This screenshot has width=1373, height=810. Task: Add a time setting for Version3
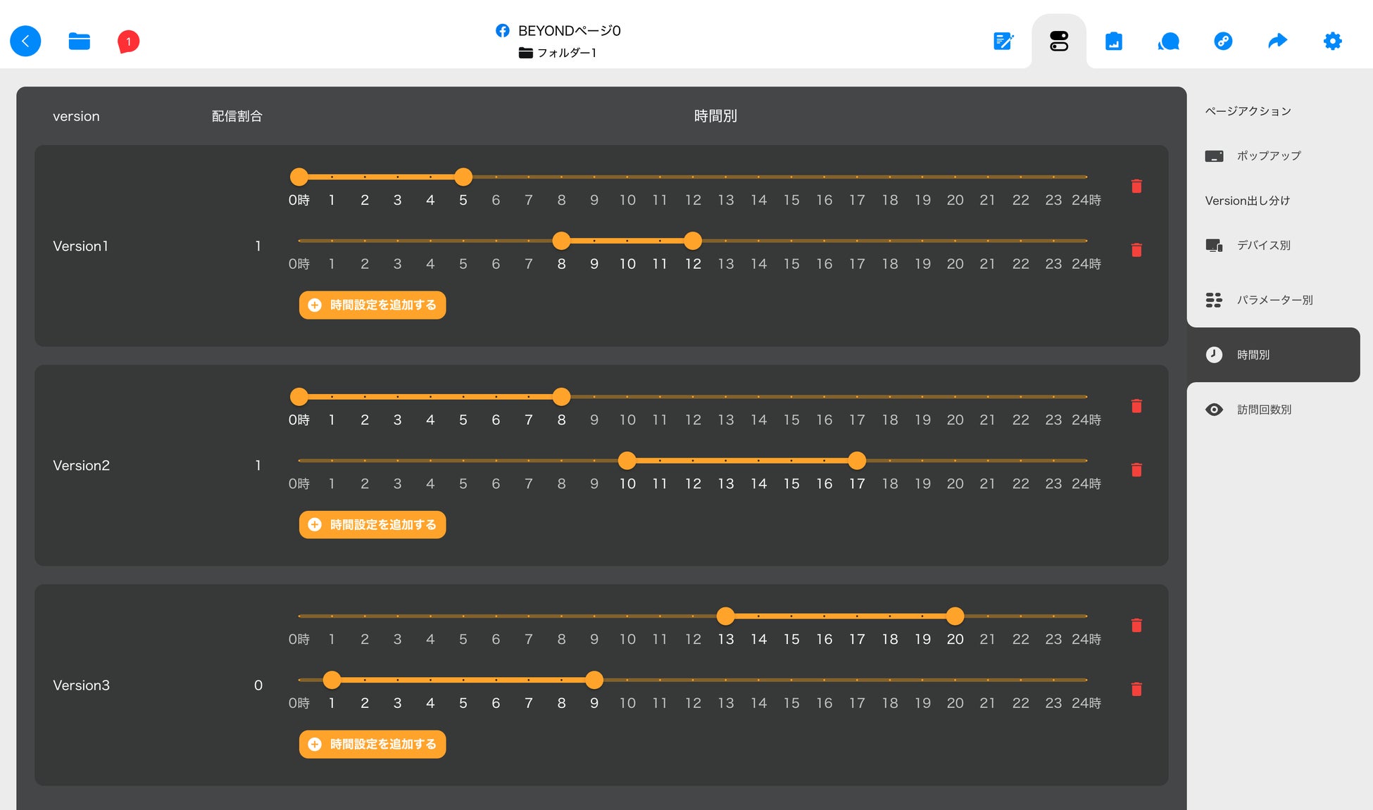[372, 744]
